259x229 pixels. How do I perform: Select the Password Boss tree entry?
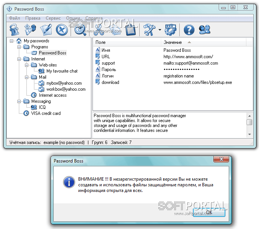(52, 53)
